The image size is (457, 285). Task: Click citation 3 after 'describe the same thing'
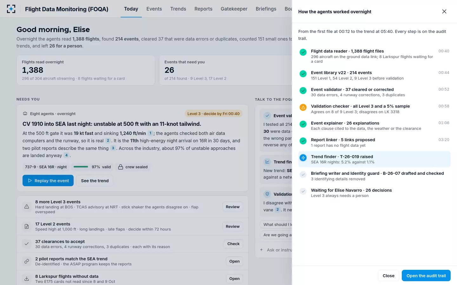pos(113,148)
